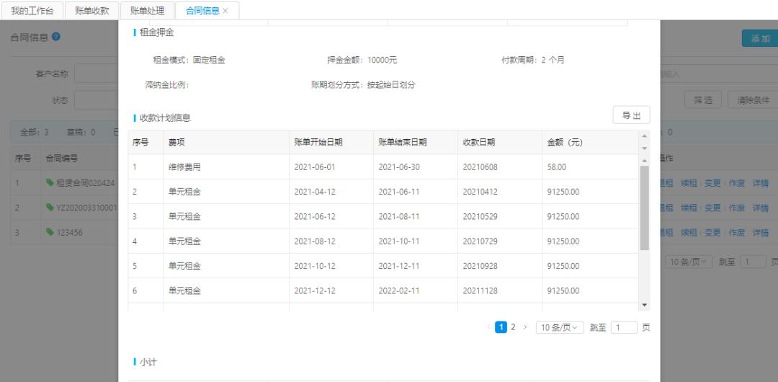The image size is (778, 382).
Task: Click the 全部：3 status filter
Action: pyautogui.click(x=35, y=132)
